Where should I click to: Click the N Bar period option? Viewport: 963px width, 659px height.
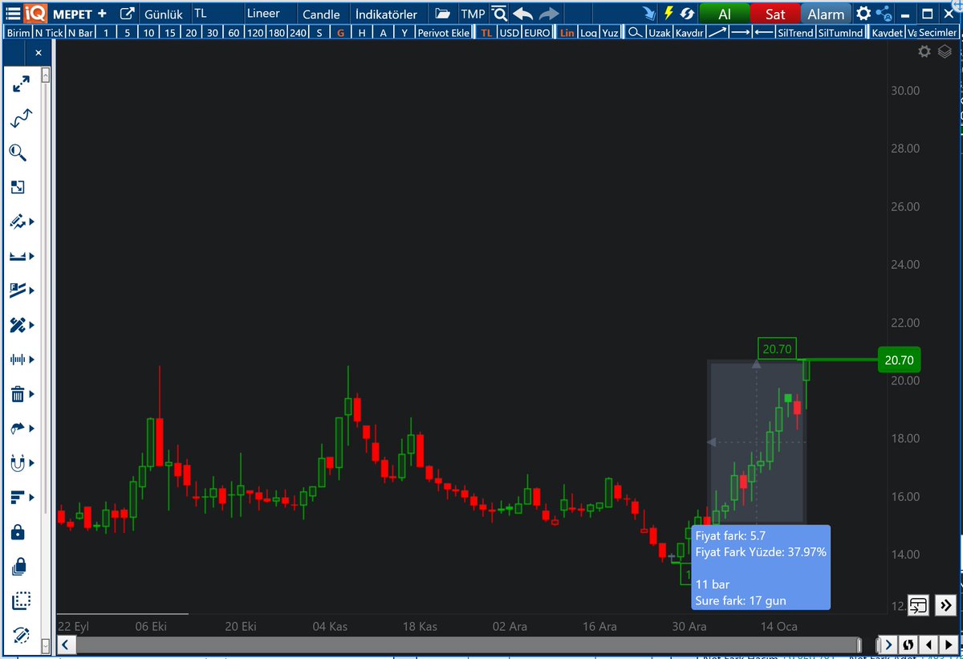coord(79,33)
